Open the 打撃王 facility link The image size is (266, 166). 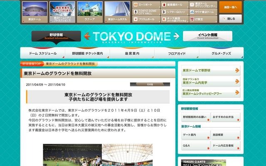(203, 19)
